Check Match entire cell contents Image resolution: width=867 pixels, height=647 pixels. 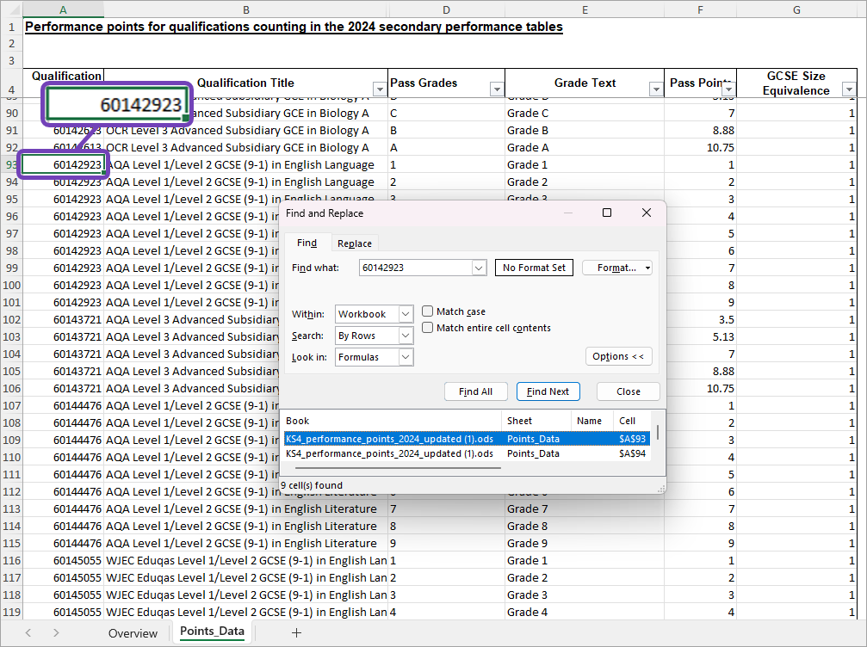coord(426,327)
